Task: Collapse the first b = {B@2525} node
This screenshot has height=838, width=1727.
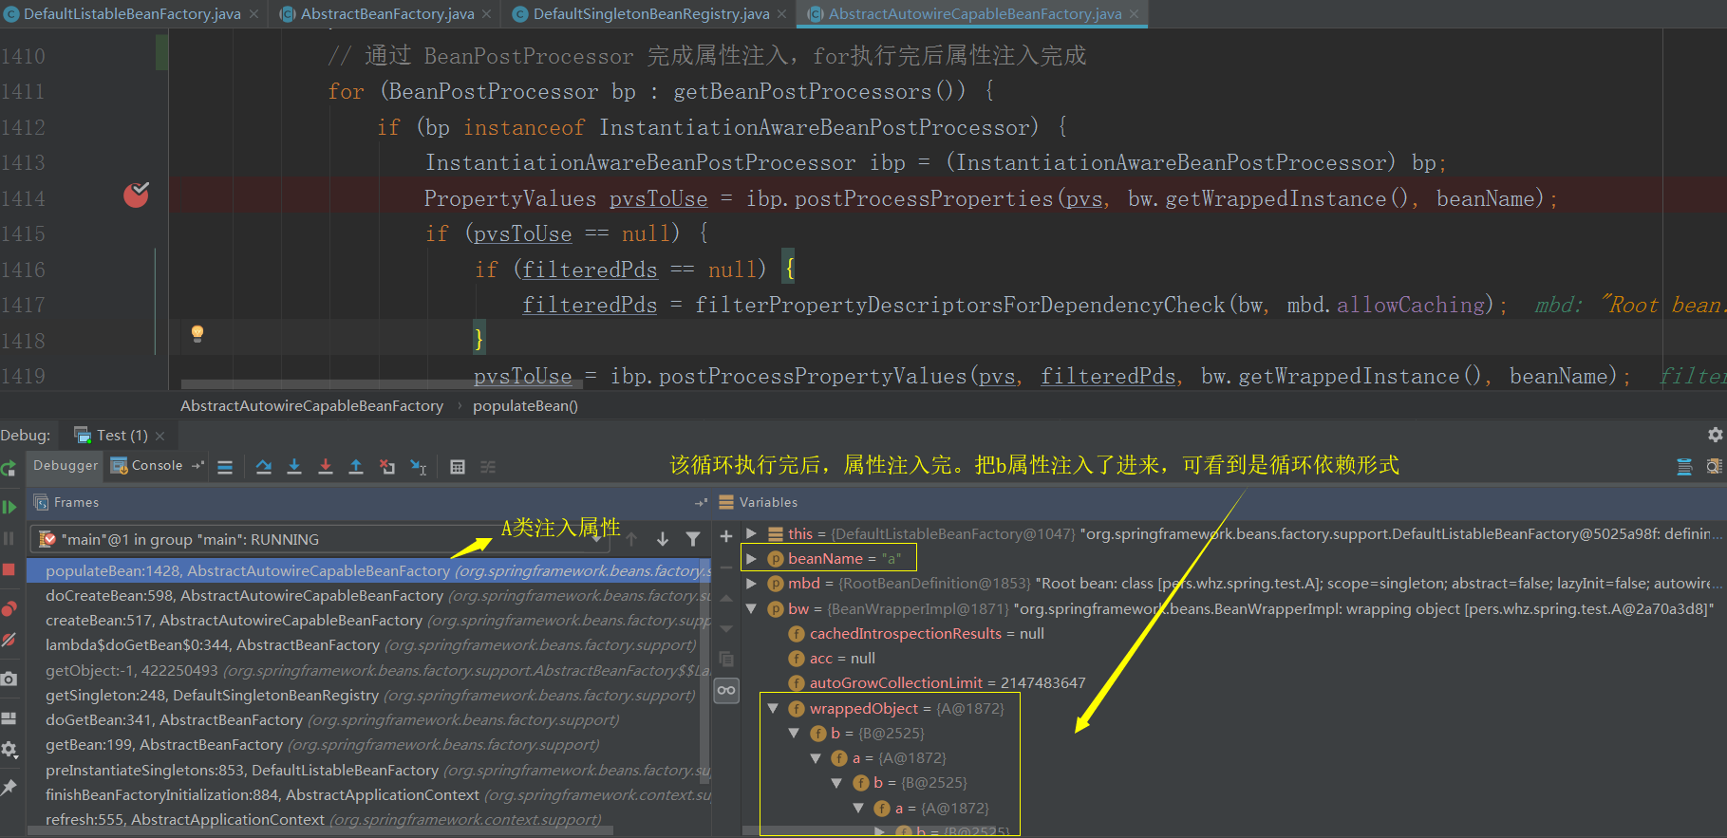Action: (794, 733)
